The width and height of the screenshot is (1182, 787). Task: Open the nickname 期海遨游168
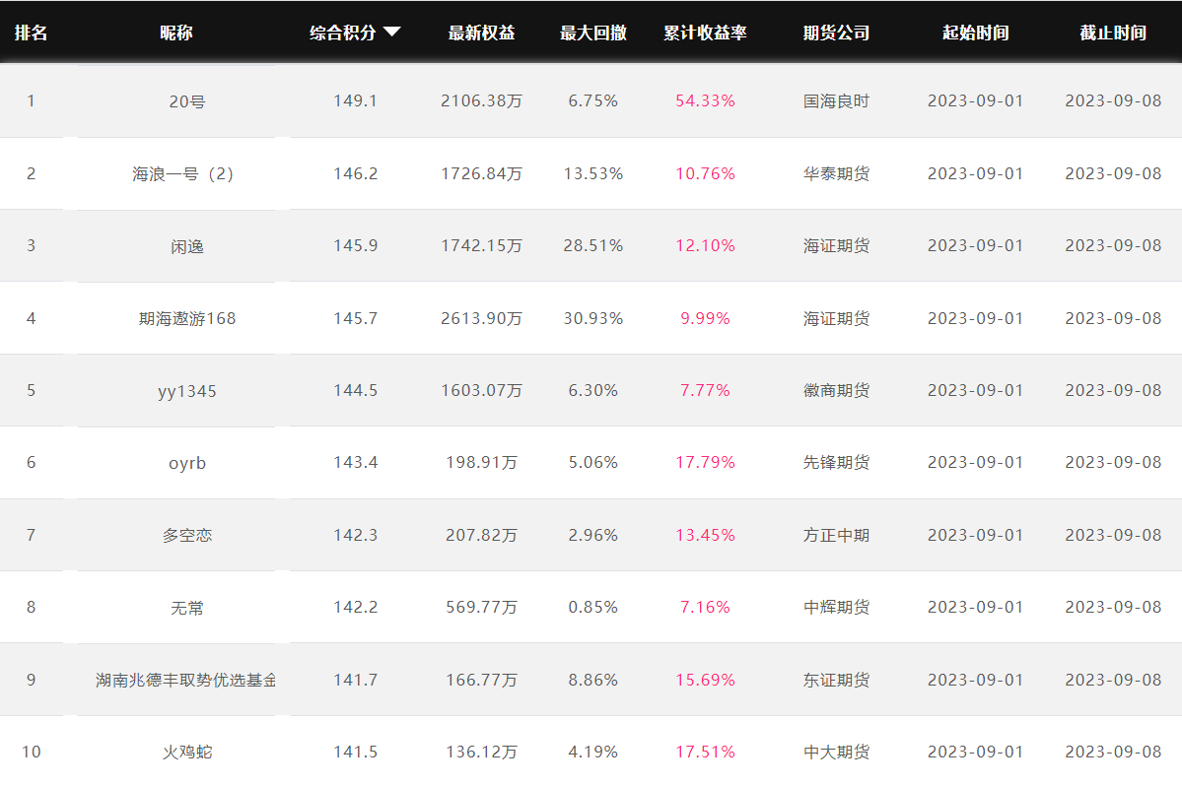coord(187,318)
